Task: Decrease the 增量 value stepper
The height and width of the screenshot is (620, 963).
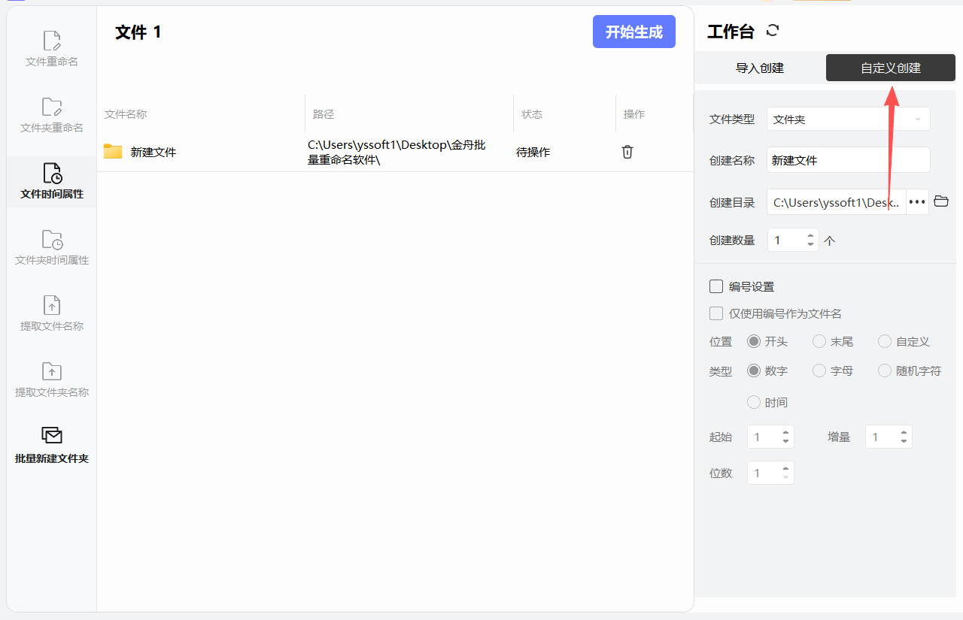Action: pos(904,441)
